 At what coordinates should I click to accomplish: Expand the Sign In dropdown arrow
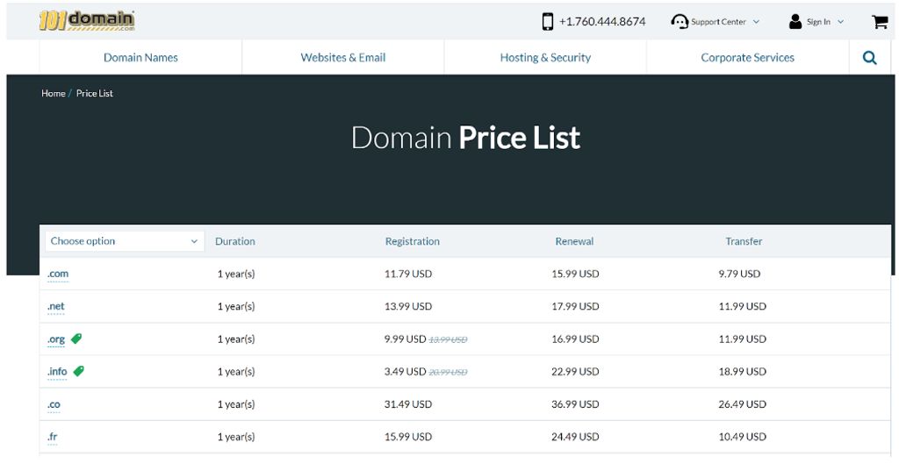(x=840, y=22)
